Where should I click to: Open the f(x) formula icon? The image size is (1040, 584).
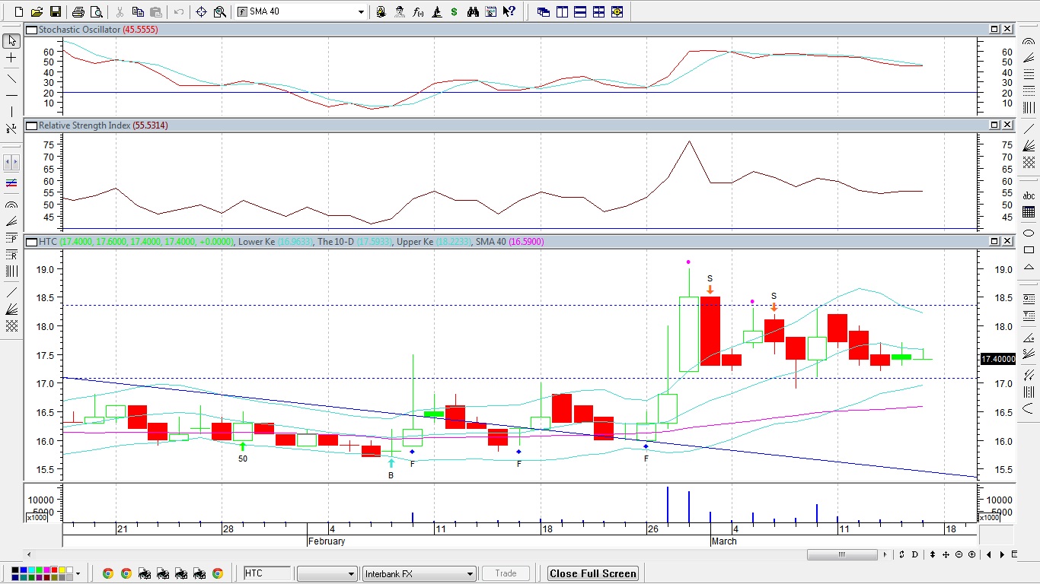click(418, 12)
